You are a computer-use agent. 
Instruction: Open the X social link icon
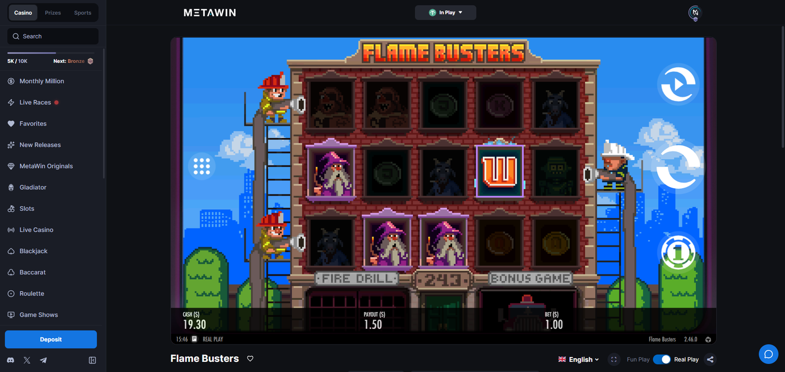click(27, 360)
